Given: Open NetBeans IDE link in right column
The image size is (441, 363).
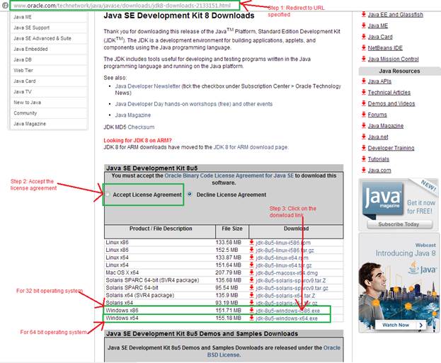Looking at the screenshot, I should [385, 48].
